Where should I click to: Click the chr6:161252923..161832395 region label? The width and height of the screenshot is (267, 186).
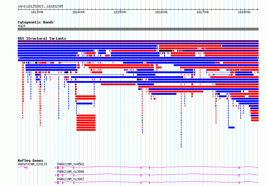[x=40, y=6]
